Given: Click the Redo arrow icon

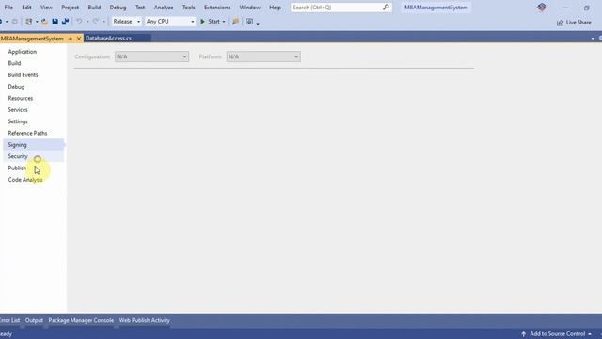Looking at the screenshot, I should pyautogui.click(x=96, y=22).
